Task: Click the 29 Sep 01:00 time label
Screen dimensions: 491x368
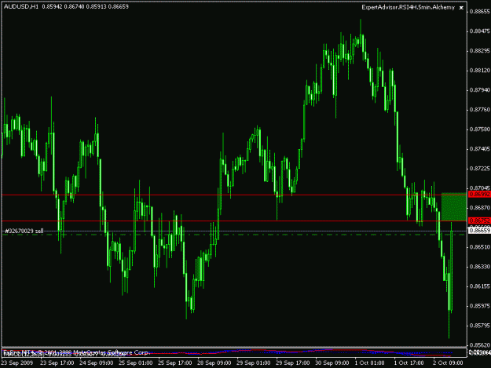Action: point(253,363)
